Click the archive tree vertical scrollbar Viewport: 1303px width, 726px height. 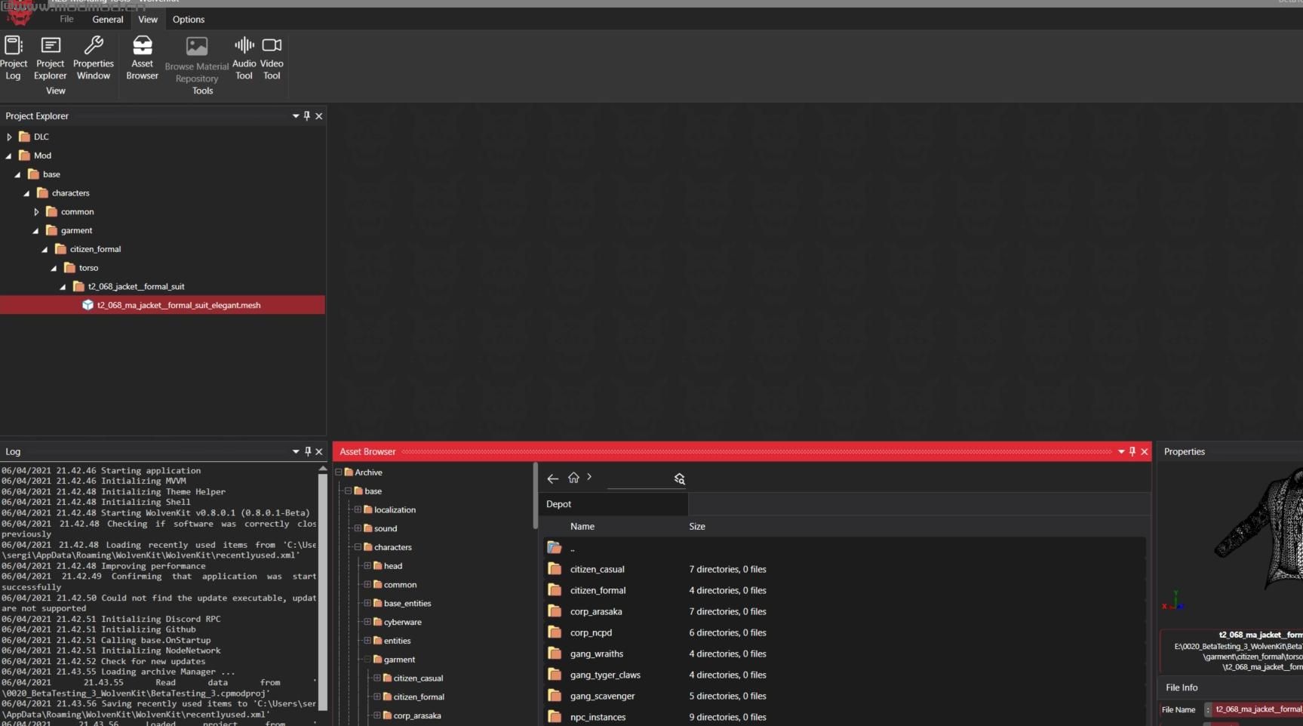536,496
